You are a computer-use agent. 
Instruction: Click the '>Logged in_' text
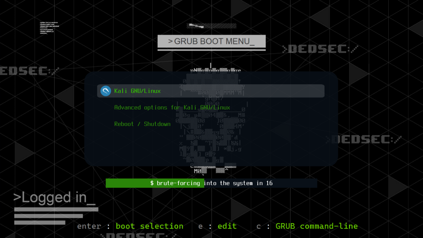click(55, 198)
